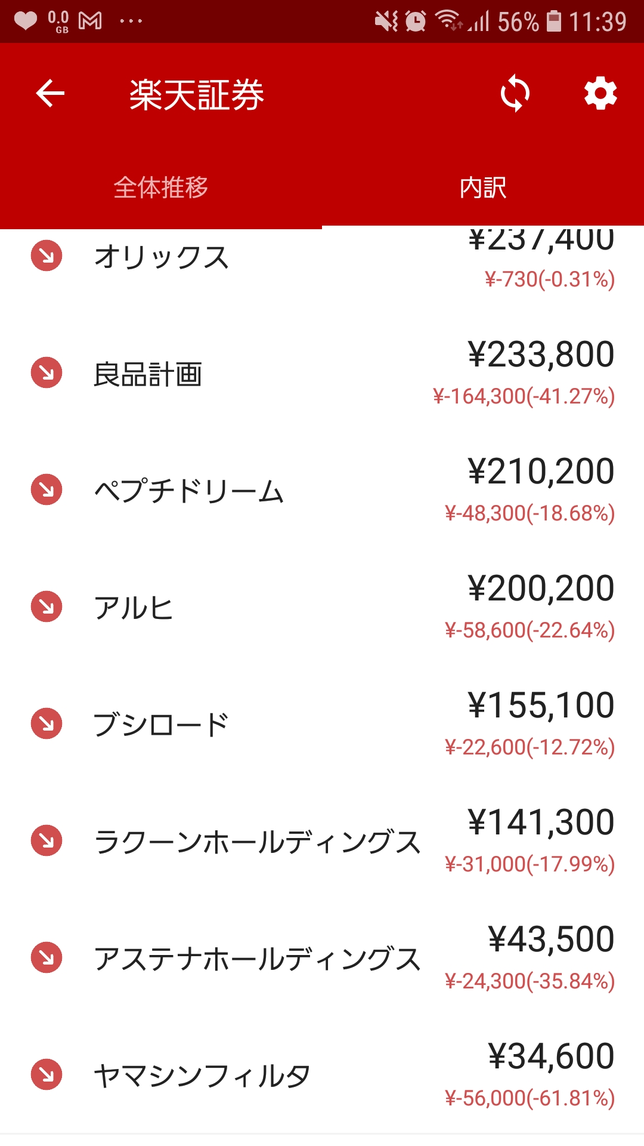Tap the ¥200,200 valuation amount
Image resolution: width=644 pixels, height=1146 pixels.
coord(541,589)
